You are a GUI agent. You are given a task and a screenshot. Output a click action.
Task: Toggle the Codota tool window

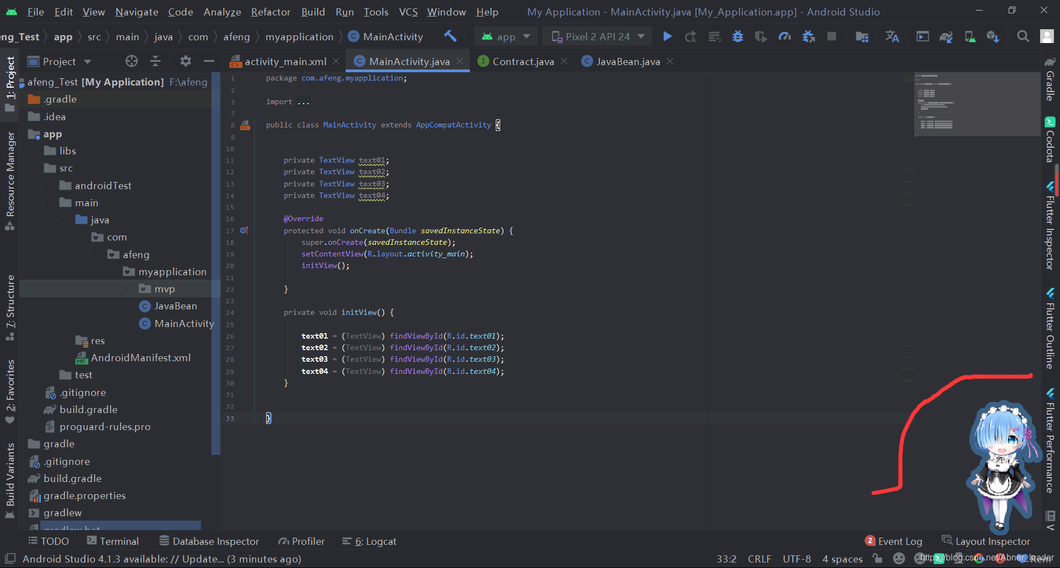pyautogui.click(x=1050, y=140)
